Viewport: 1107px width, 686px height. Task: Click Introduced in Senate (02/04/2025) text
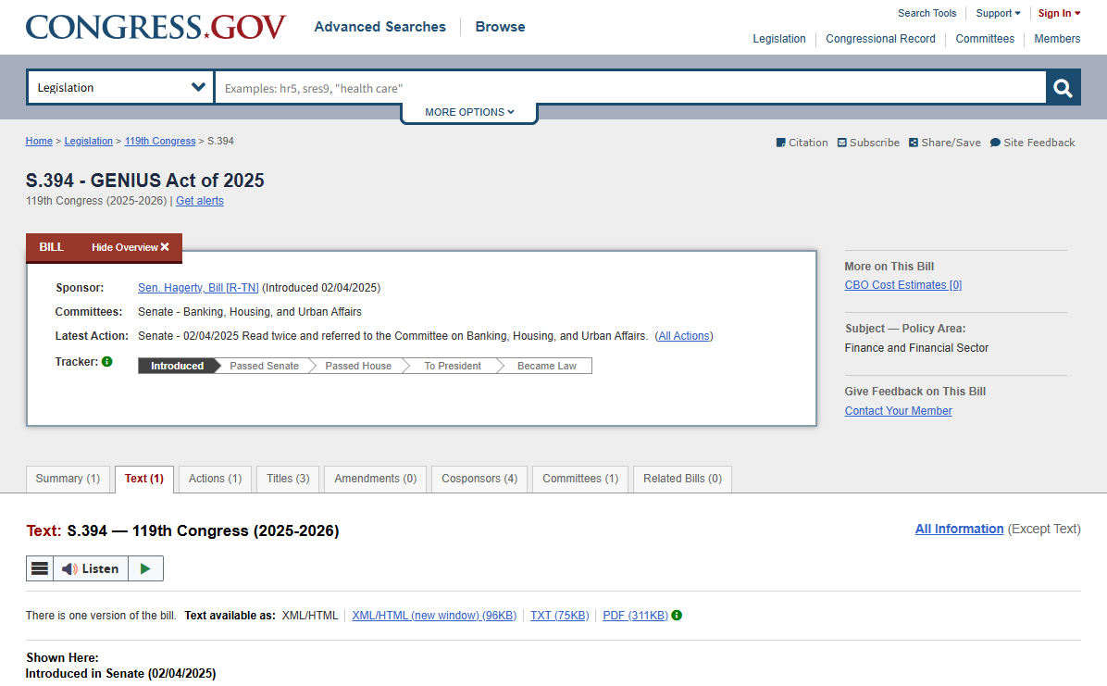(120, 674)
